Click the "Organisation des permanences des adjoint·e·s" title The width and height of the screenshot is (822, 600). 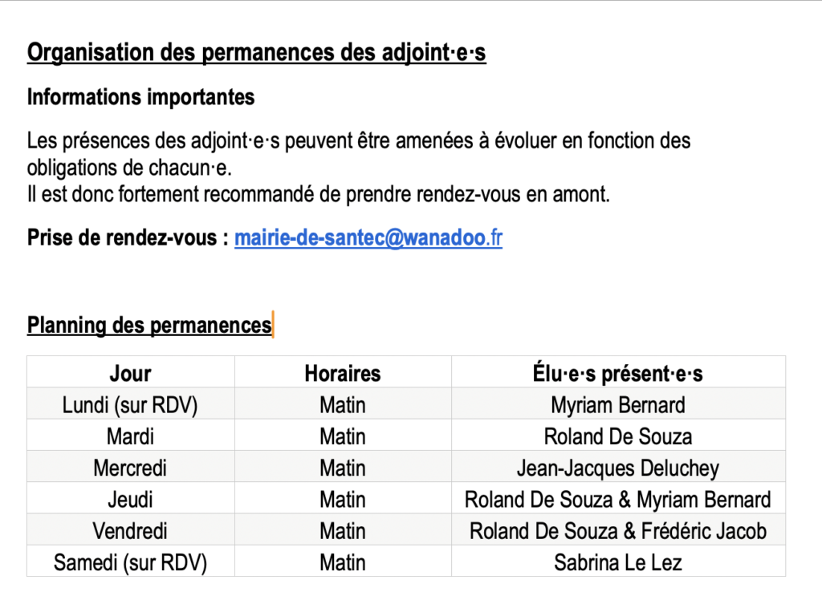pos(256,54)
